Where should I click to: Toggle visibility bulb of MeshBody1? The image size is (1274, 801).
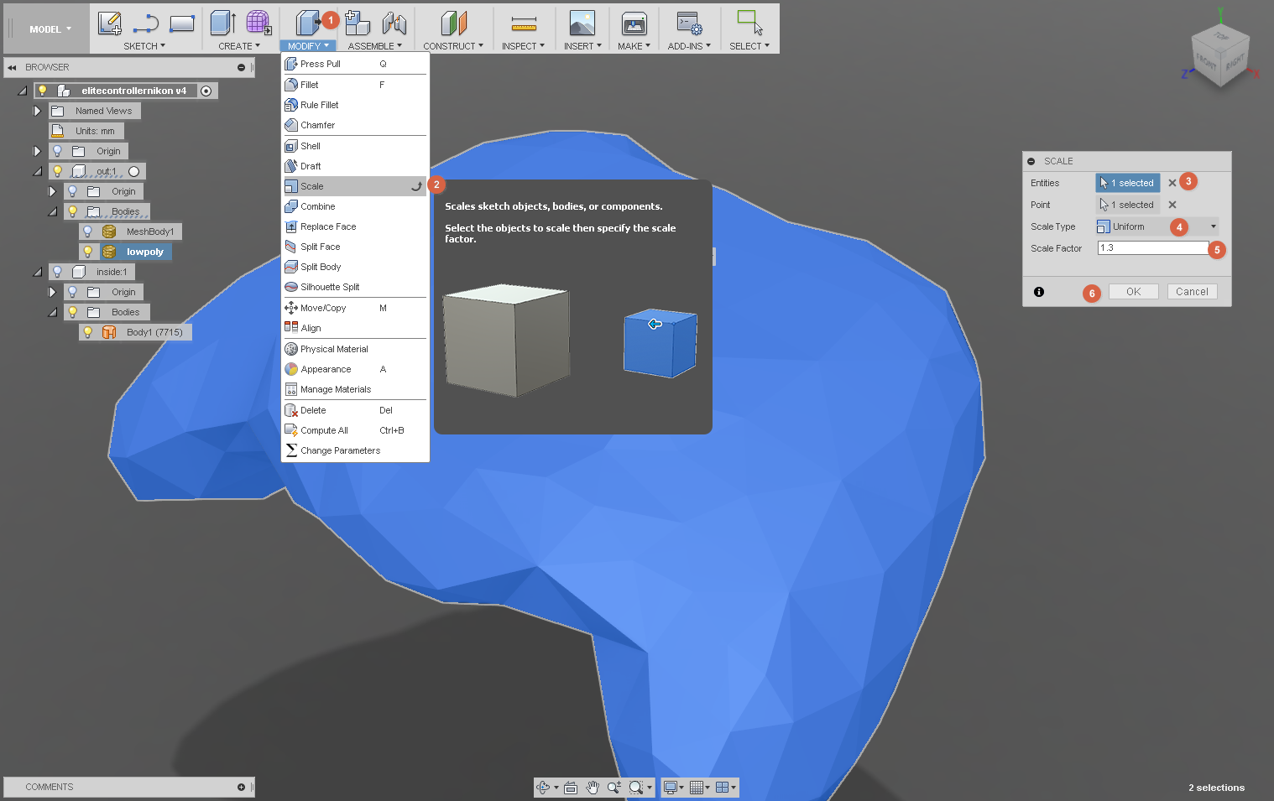pos(87,231)
